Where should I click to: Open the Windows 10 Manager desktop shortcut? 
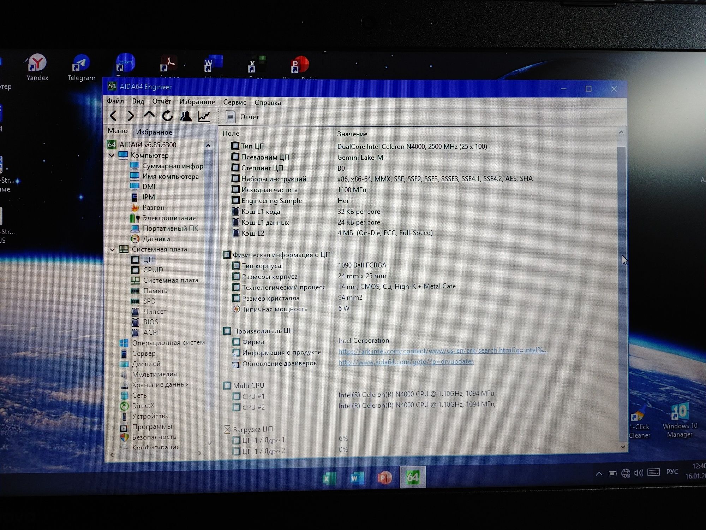point(680,420)
